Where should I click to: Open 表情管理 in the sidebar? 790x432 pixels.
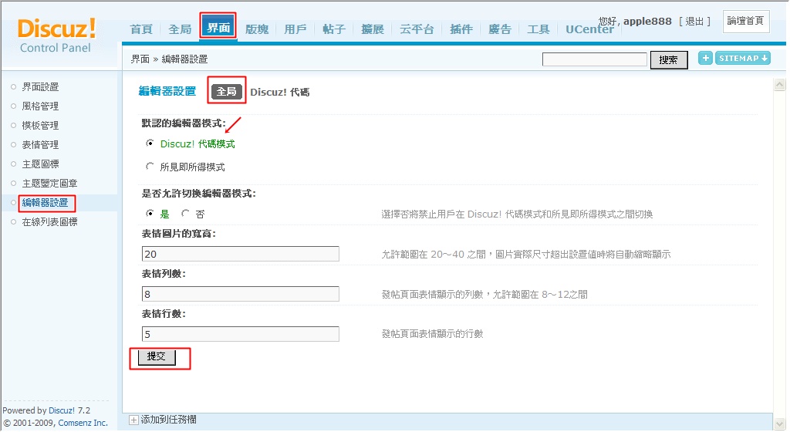[x=40, y=145]
